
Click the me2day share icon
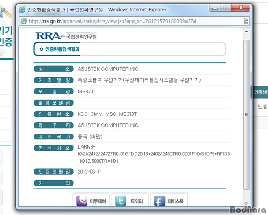click(81, 201)
